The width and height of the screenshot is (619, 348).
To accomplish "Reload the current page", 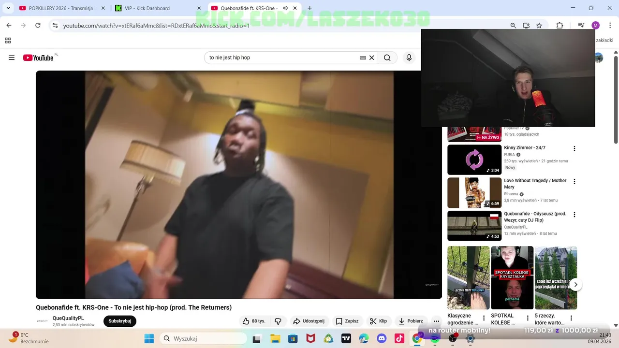I will coord(38,25).
